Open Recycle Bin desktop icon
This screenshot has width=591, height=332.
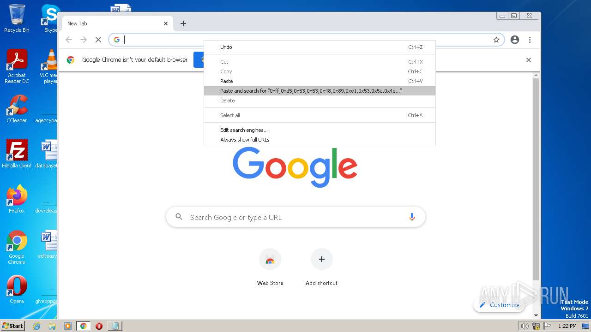tap(17, 18)
